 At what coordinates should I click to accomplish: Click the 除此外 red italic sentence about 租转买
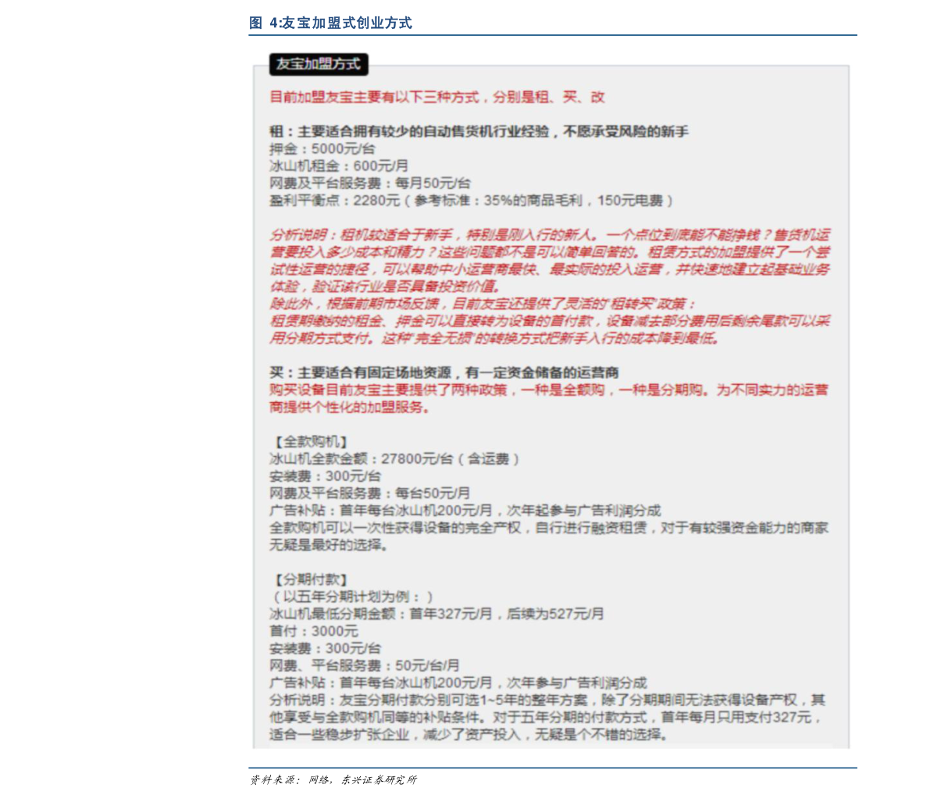pos(483,305)
